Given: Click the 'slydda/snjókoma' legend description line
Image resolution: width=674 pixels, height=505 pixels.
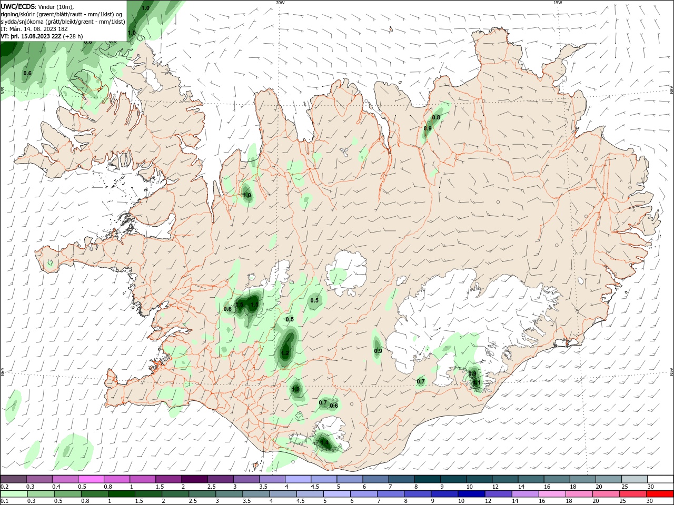Looking at the screenshot, I should (x=63, y=22).
